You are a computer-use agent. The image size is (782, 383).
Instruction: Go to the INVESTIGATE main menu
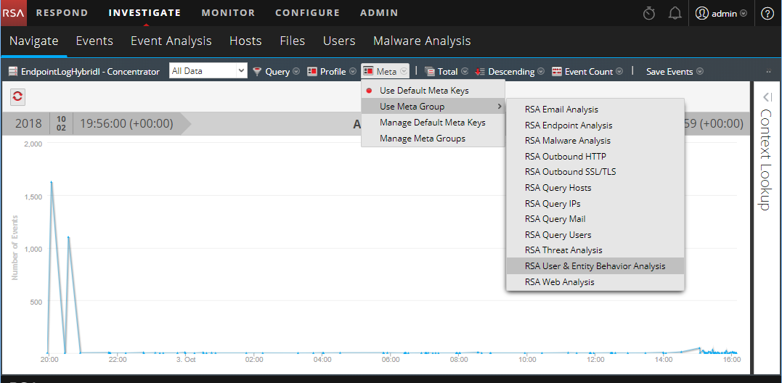coord(144,13)
